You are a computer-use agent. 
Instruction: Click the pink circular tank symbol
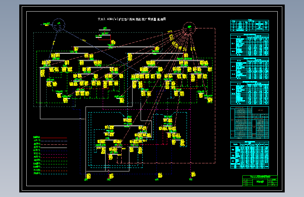(189, 28)
